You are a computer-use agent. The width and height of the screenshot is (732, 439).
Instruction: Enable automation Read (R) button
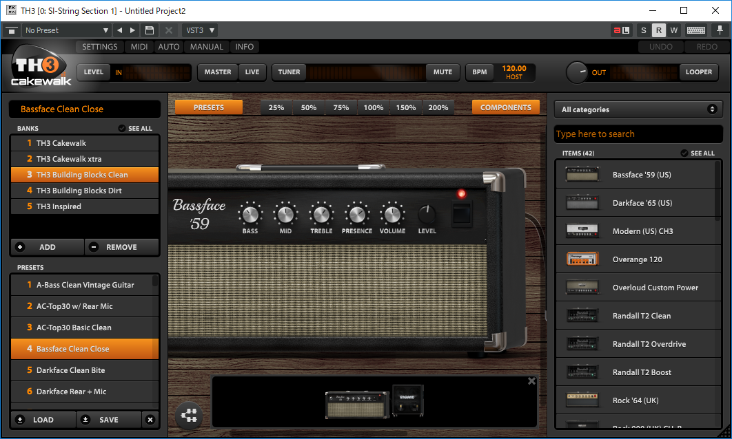click(658, 30)
